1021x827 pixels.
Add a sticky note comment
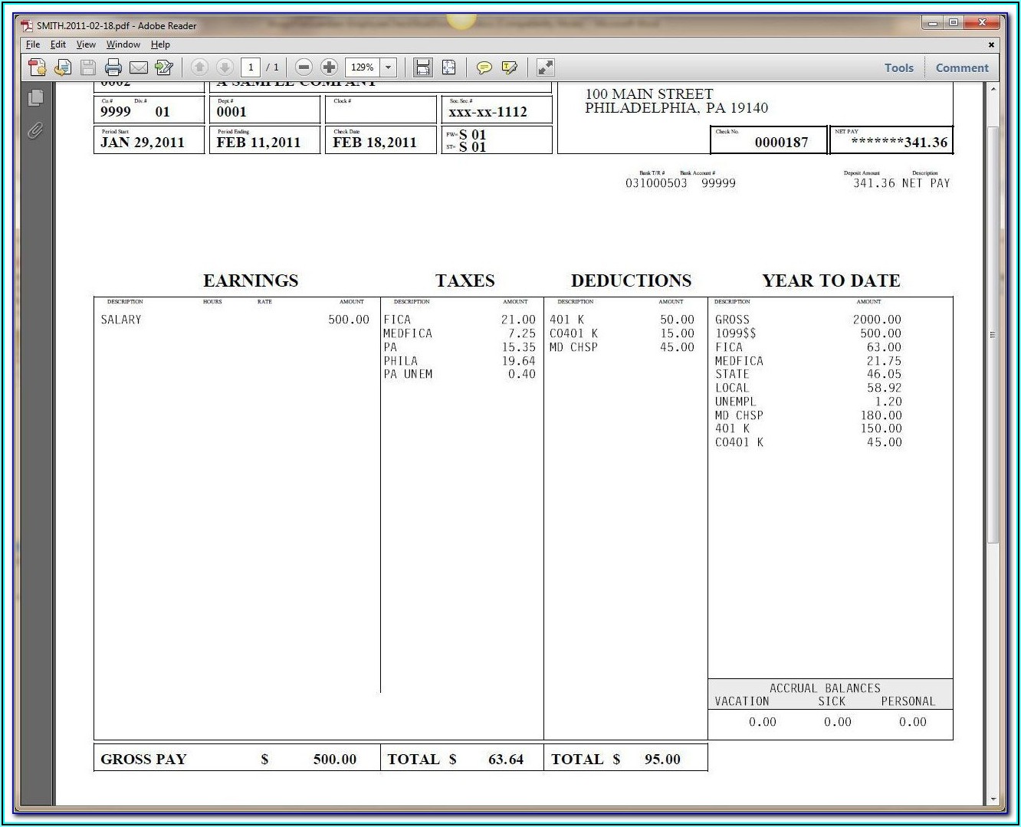[x=484, y=67]
